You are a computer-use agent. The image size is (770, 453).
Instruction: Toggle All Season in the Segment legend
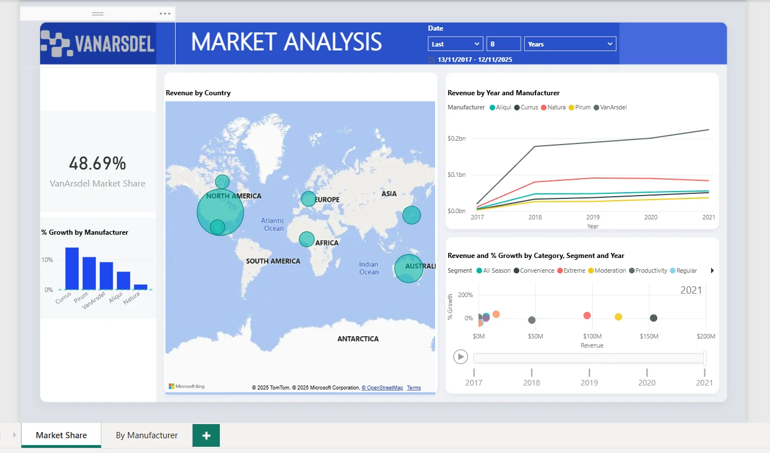click(x=494, y=270)
